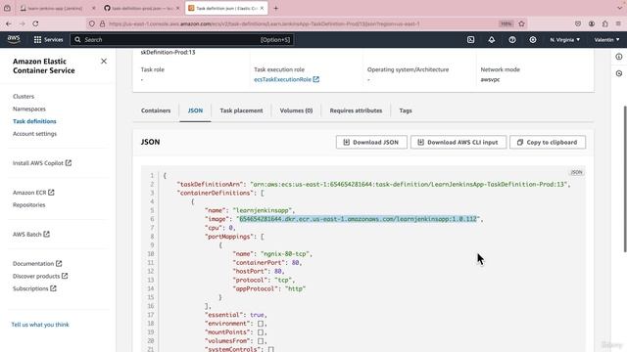Image resolution: width=627 pixels, height=352 pixels.
Task: Focus the AWS search field
Action: coord(182,39)
